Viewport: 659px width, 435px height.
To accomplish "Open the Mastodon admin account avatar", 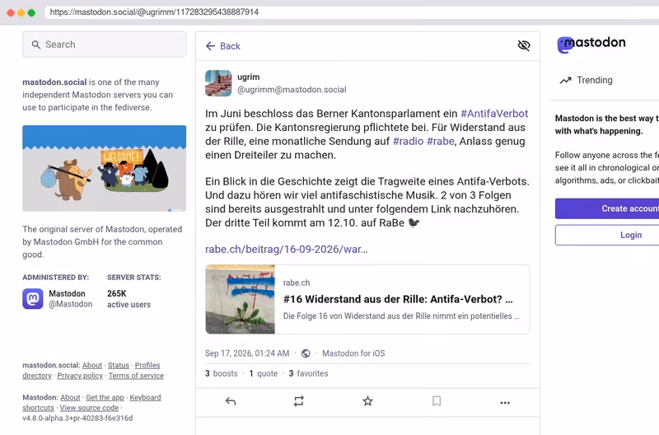I will pyautogui.click(x=33, y=299).
